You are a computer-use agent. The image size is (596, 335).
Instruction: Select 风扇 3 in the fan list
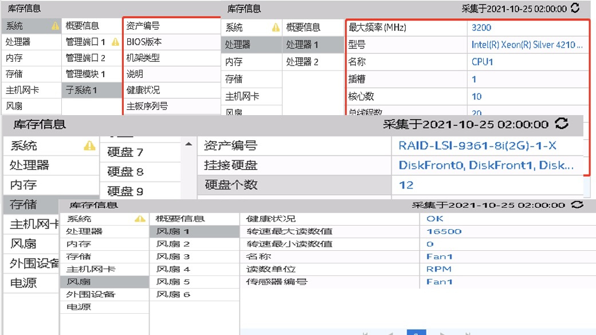(x=173, y=257)
